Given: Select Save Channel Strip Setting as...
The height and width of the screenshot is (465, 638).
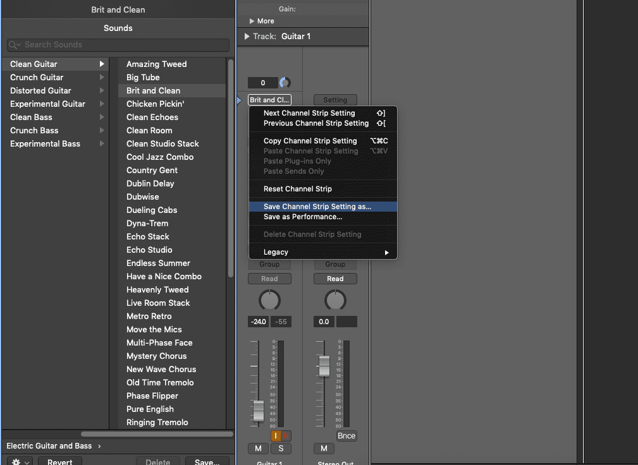Looking at the screenshot, I should coord(323,207).
